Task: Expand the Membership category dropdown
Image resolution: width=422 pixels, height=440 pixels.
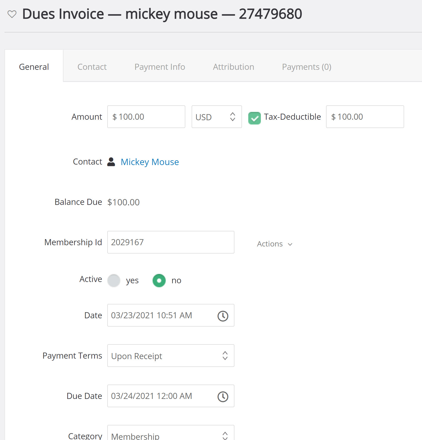Action: pos(171,433)
